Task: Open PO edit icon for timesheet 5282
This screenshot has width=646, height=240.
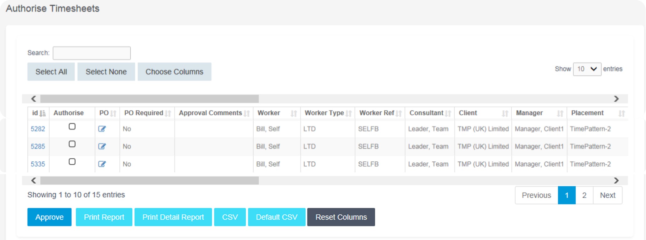Action: [102, 129]
